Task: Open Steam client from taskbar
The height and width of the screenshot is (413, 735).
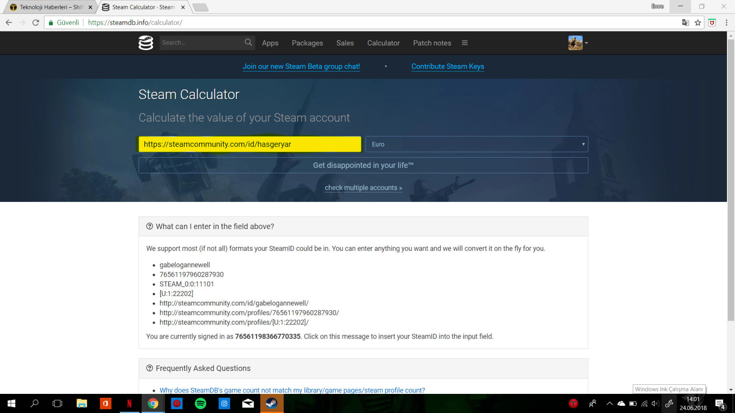Action: [x=272, y=403]
